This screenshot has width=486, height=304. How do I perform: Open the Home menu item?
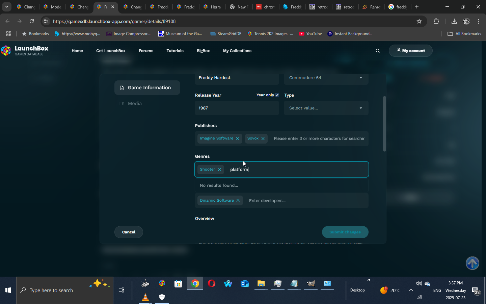77,51
